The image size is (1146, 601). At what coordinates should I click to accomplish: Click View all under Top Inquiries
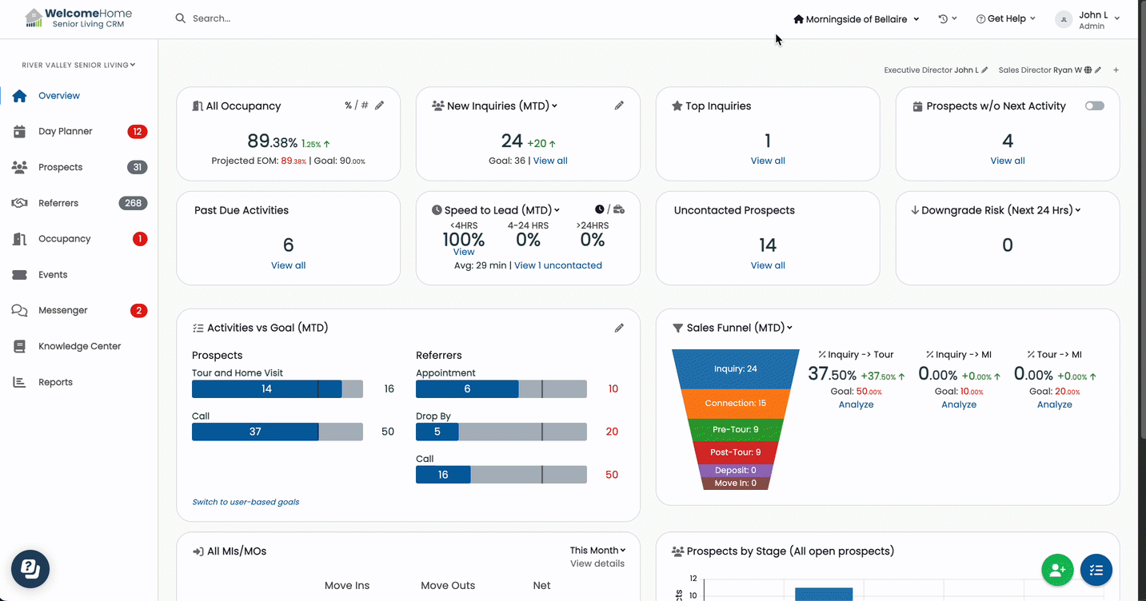point(768,161)
